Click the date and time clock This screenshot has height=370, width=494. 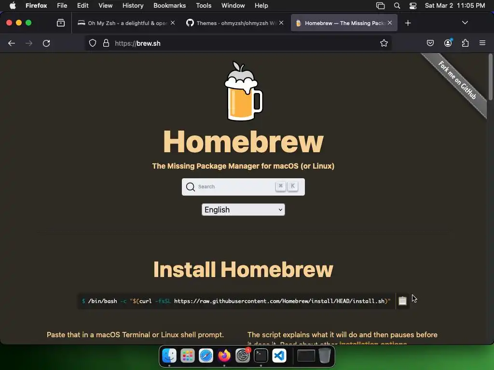(x=455, y=5)
